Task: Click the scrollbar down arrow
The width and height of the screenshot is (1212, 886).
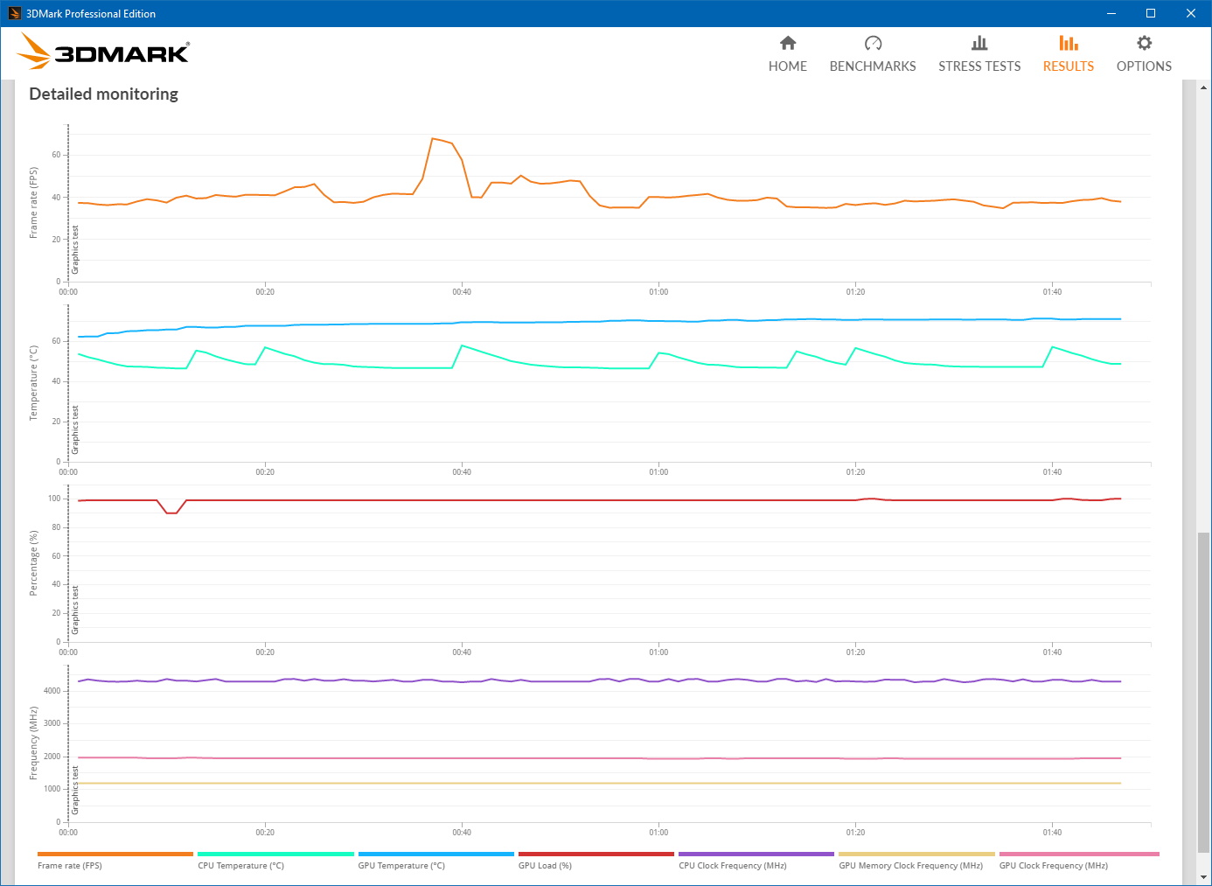Action: click(1204, 876)
